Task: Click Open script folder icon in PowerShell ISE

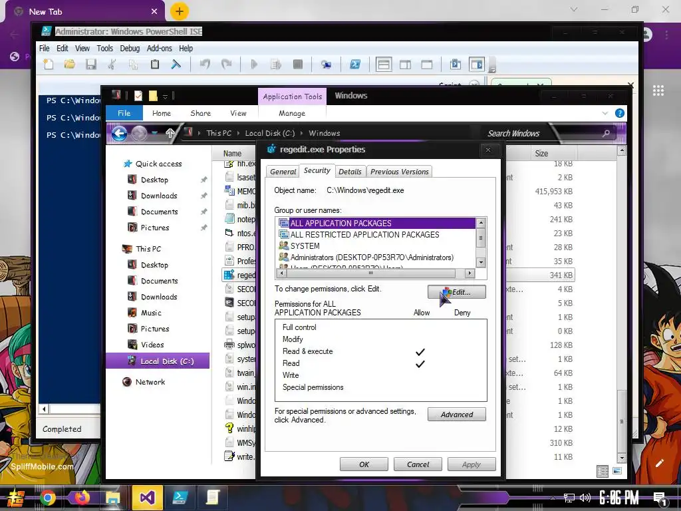Action: pyautogui.click(x=69, y=65)
